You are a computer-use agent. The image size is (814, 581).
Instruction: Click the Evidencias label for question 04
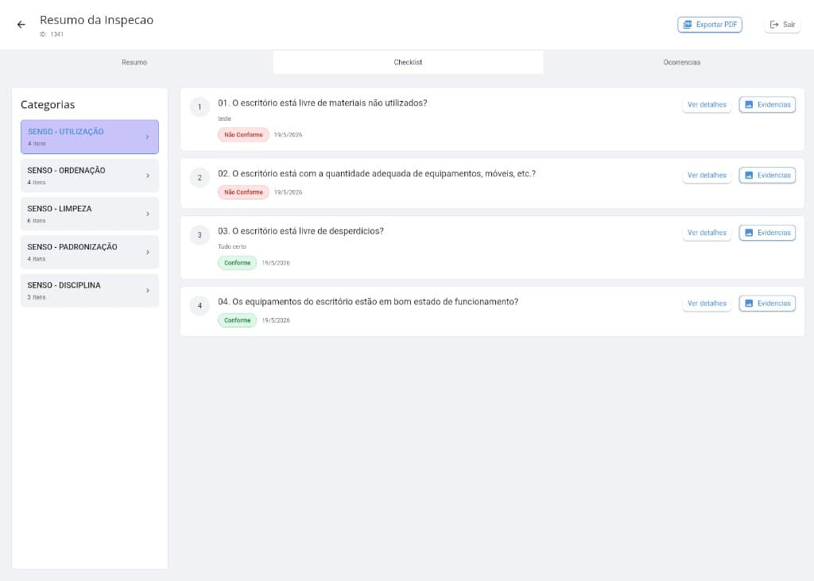[773, 304]
